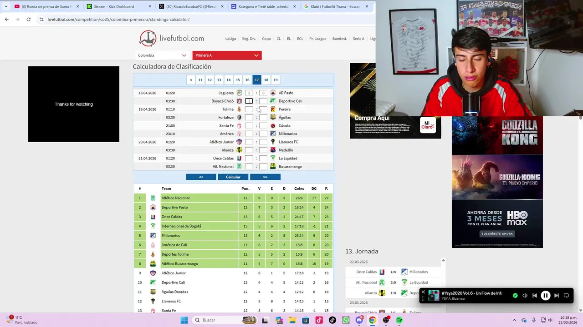Image resolution: width=583 pixels, height=327 pixels.
Task: Open Águilas Doradas team link in standings
Action: coord(175,292)
